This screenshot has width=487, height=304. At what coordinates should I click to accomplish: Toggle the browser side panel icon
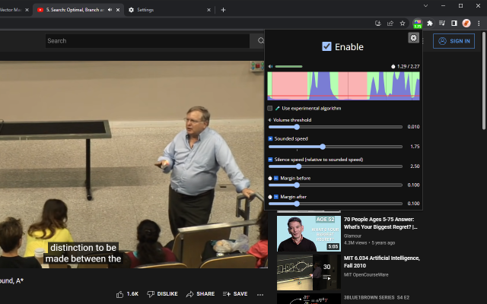(x=454, y=23)
